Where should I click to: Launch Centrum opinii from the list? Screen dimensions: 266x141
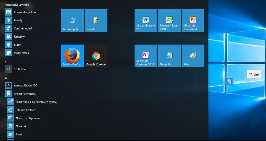tap(30, 29)
